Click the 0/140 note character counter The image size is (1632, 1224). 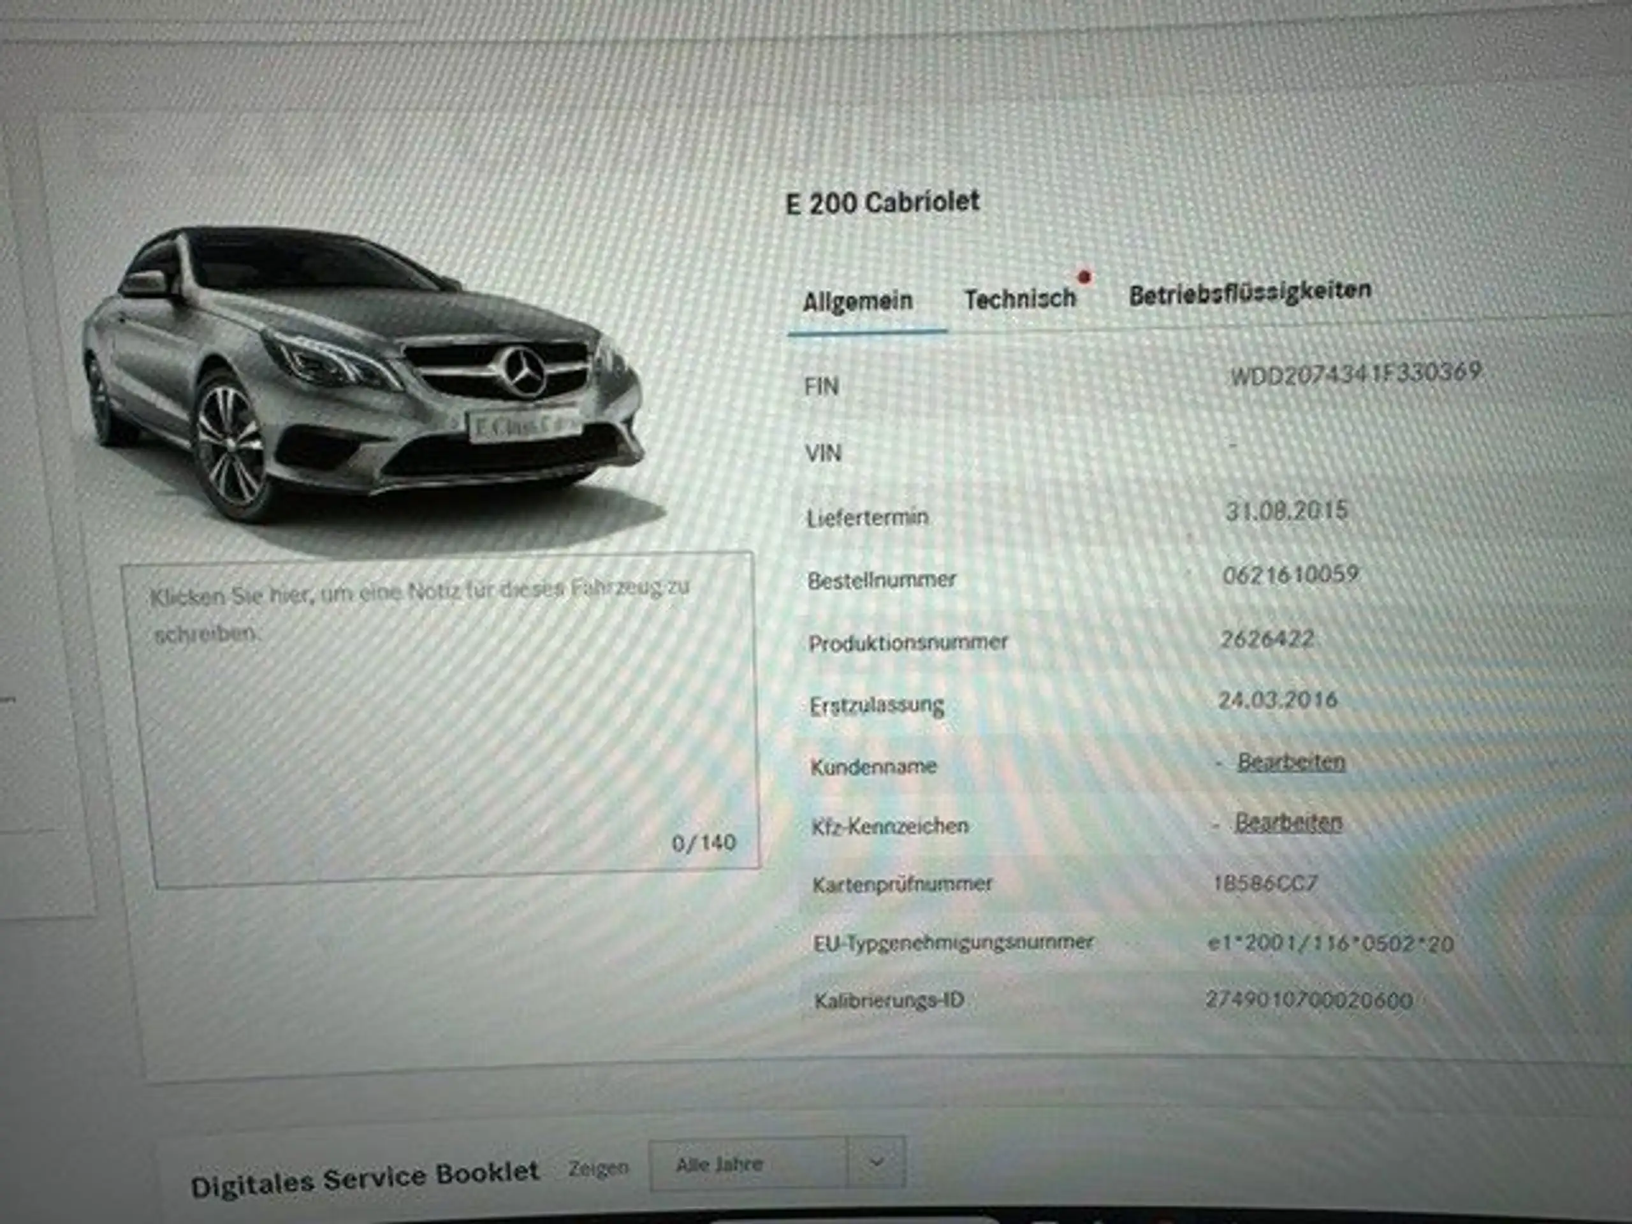[x=704, y=843]
